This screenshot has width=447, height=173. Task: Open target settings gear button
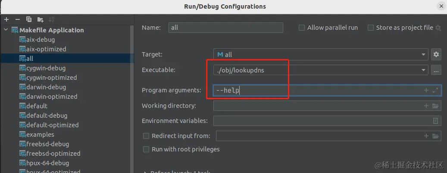tap(436, 54)
